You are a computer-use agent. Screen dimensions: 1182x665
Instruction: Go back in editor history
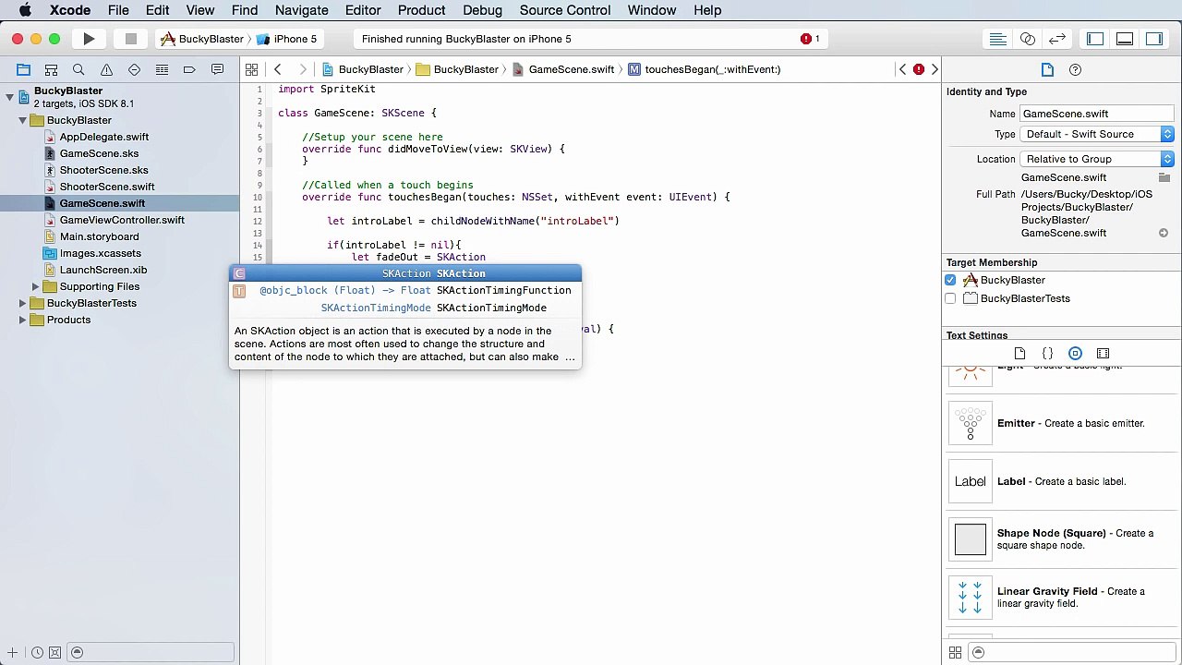[x=277, y=69]
